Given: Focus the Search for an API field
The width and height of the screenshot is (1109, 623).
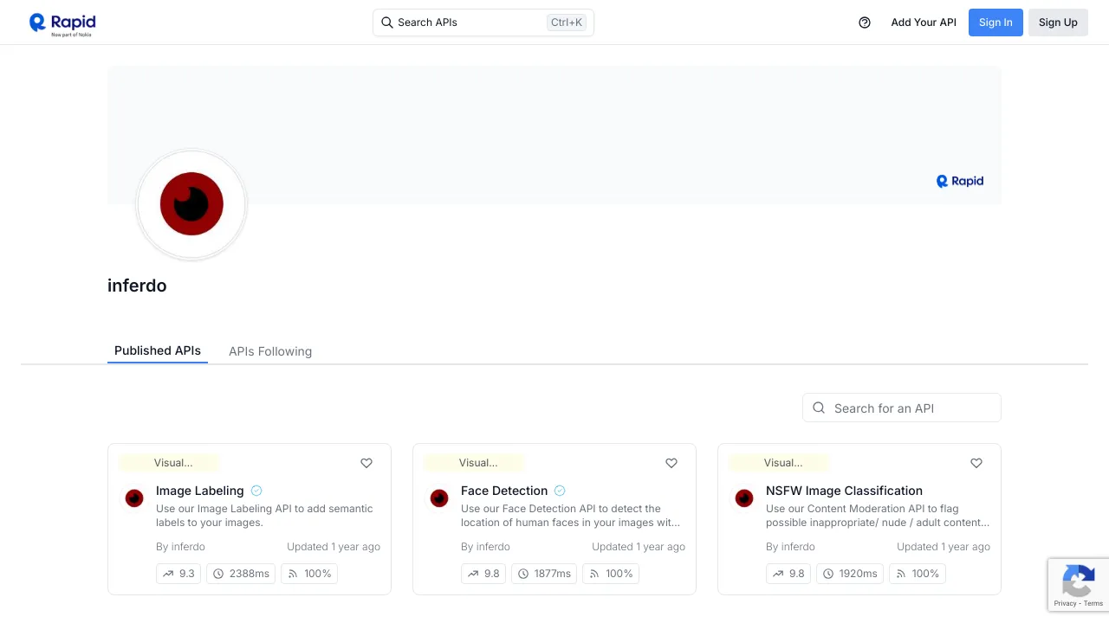Looking at the screenshot, I should (x=902, y=408).
